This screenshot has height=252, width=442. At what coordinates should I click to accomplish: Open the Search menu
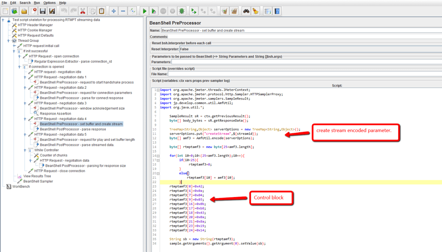click(25, 3)
